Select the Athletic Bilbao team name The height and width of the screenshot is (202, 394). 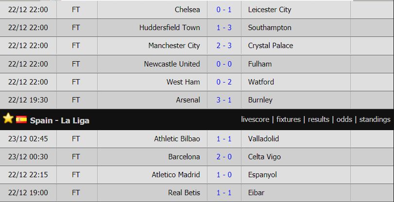coord(177,139)
